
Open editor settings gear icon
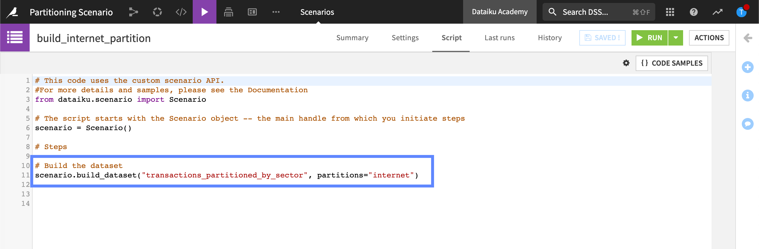point(626,63)
